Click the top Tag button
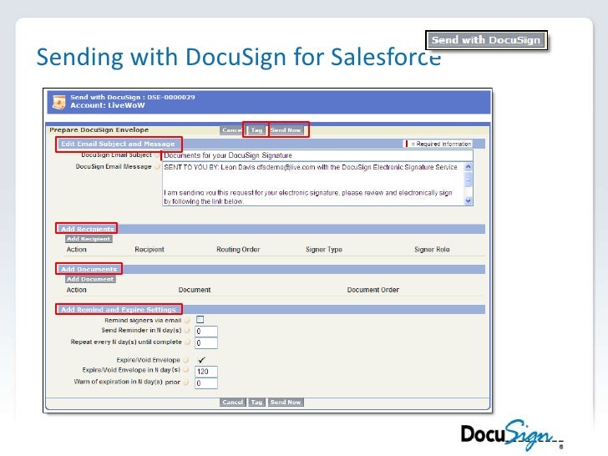 (256, 130)
